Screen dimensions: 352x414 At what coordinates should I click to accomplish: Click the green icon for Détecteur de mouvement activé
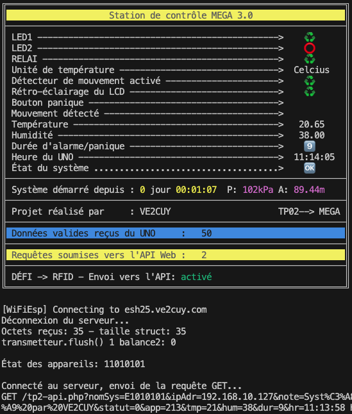[x=310, y=81]
